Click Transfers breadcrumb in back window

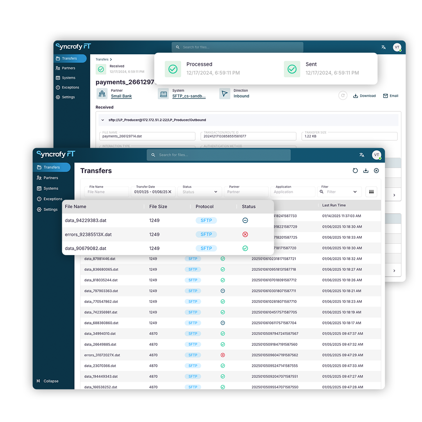[x=102, y=59]
